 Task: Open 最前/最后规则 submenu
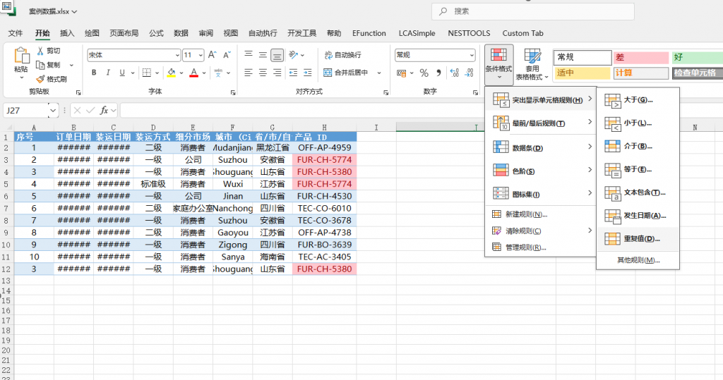tap(541, 123)
